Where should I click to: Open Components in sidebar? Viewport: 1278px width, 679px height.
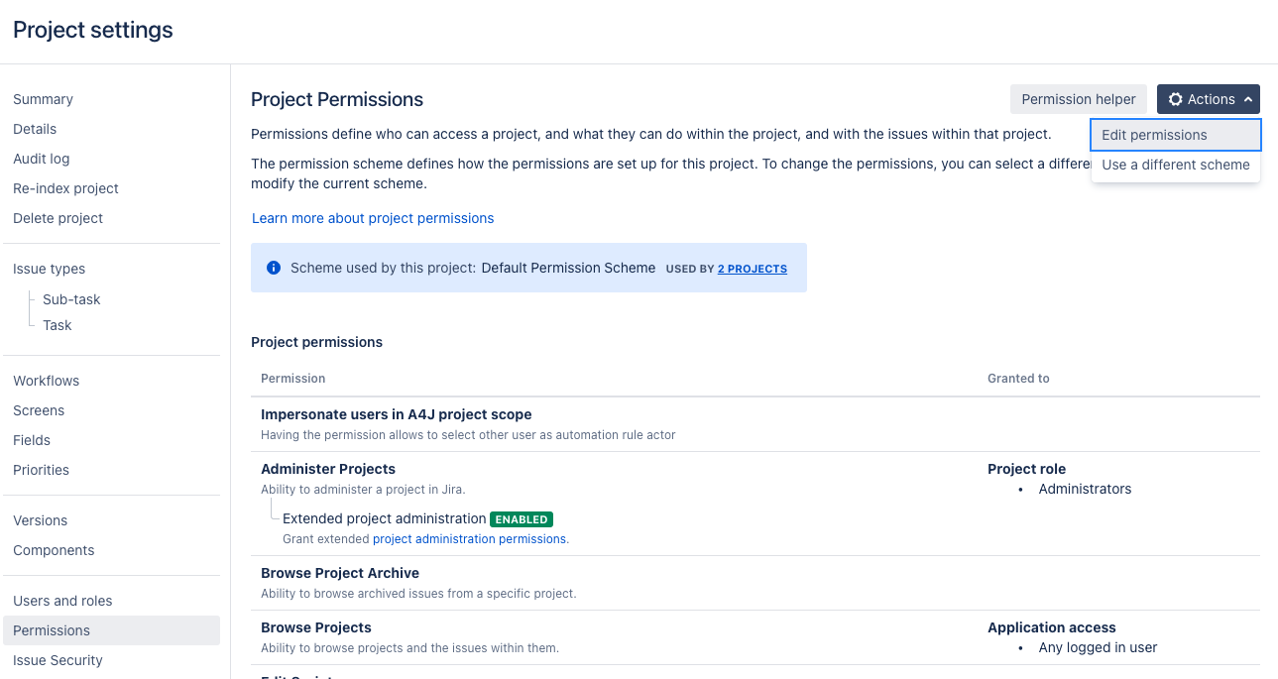54,550
